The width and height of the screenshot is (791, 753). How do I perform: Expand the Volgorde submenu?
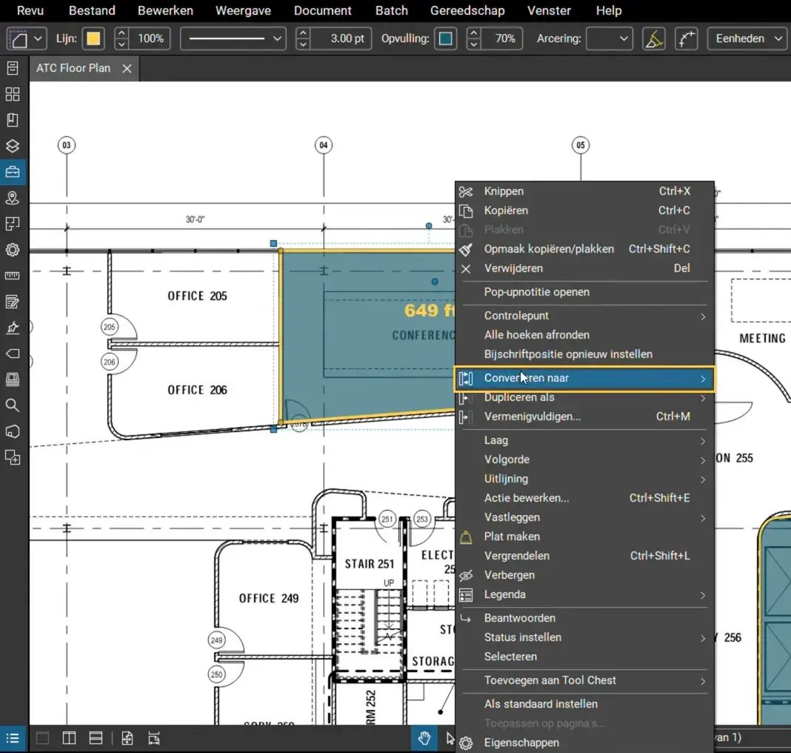click(x=584, y=460)
